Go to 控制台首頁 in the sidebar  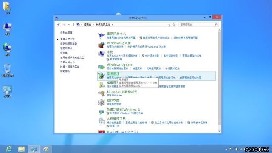66,33
